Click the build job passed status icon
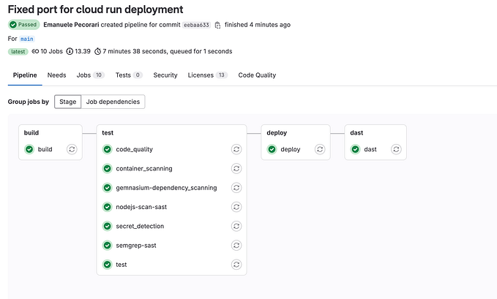This screenshot has height=299, width=497. click(29, 149)
